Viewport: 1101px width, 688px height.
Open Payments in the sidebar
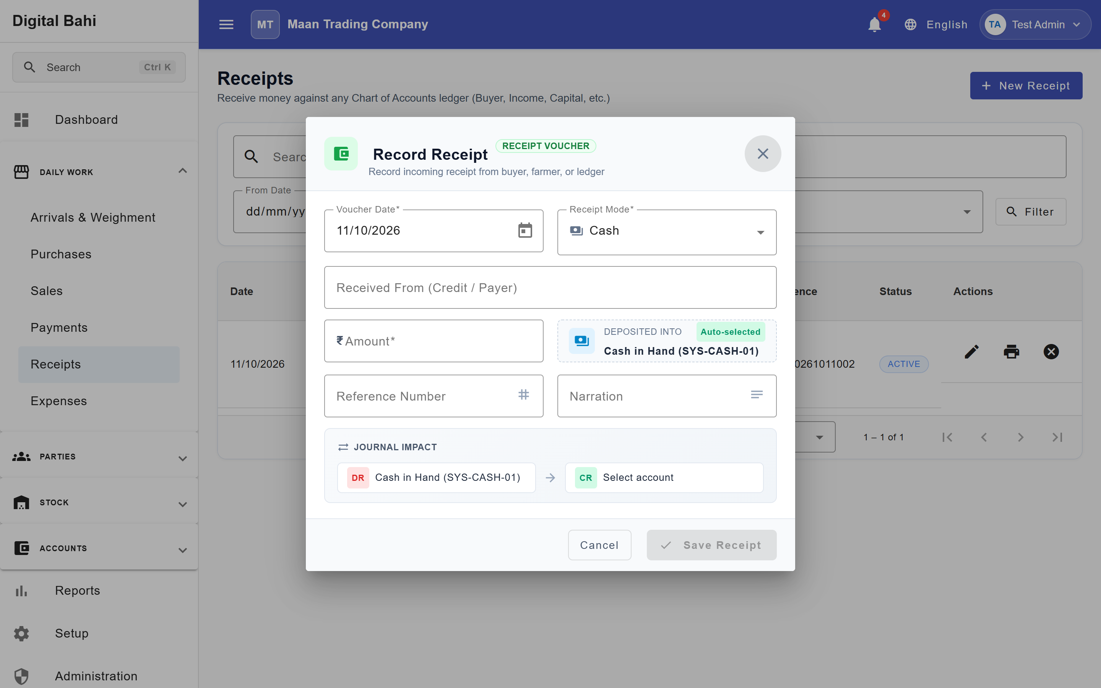(59, 327)
